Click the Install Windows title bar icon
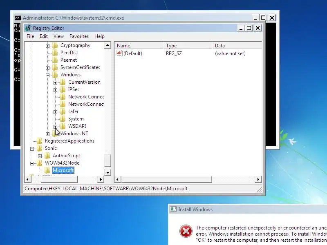Screen dimensions: 327x245 (x=173, y=209)
